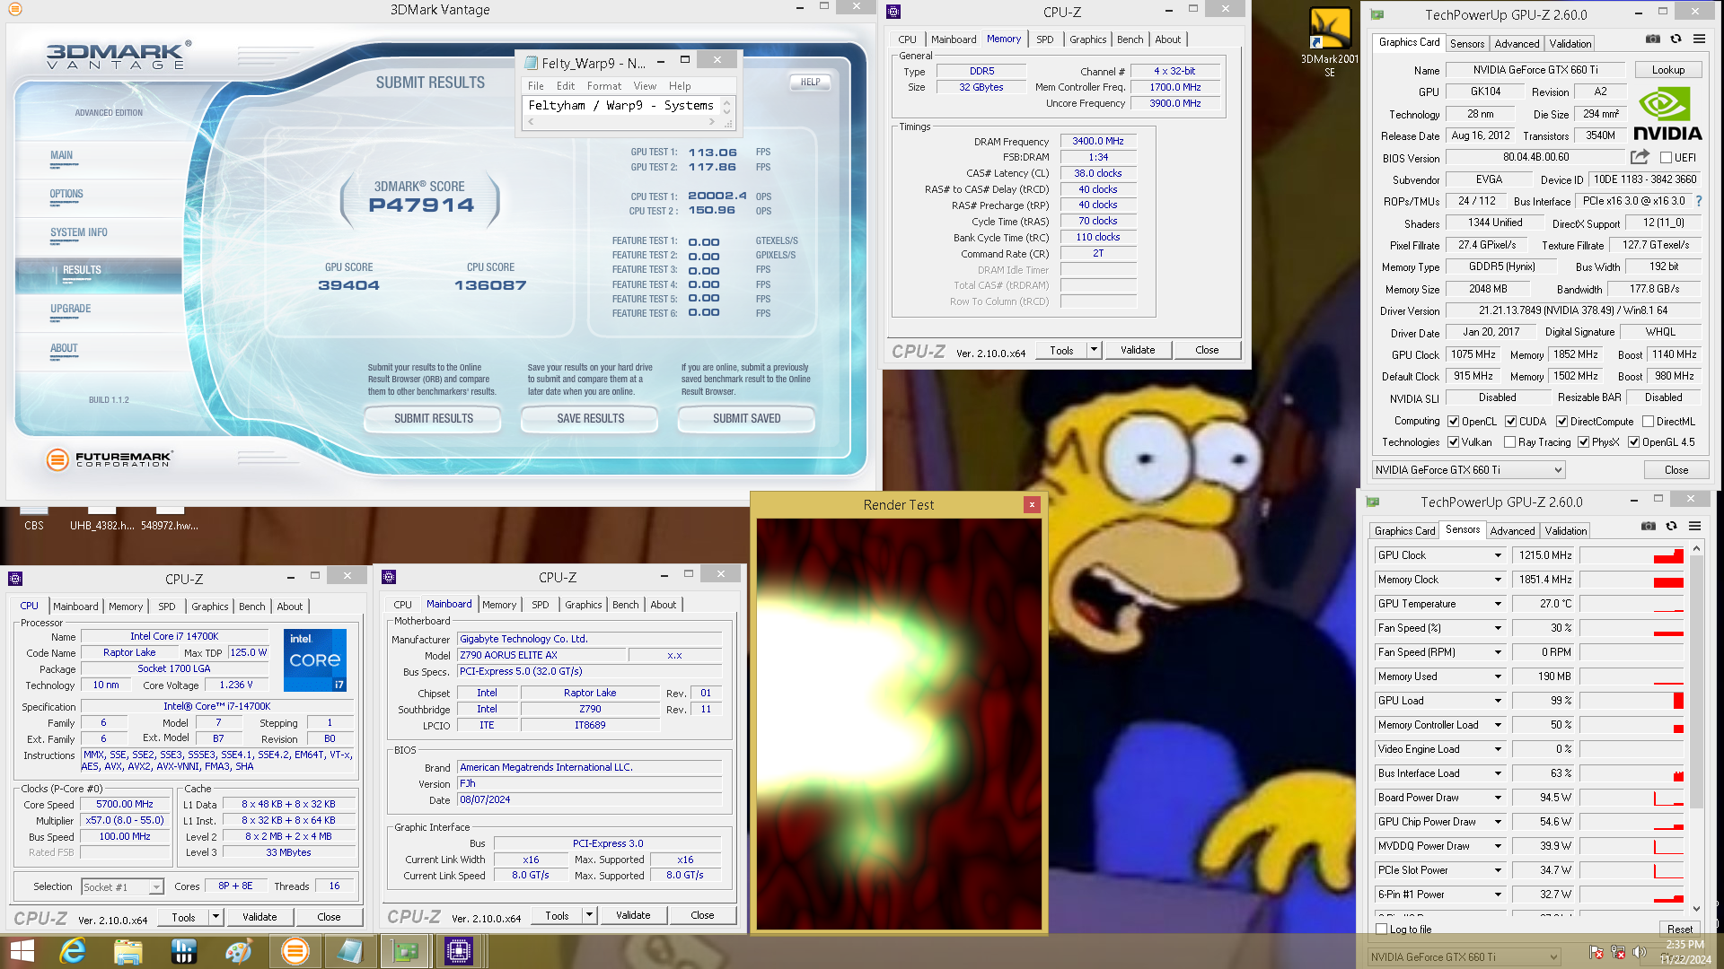This screenshot has height=969, width=1724.
Task: Expand Board Power Draw sensor dropdown
Action: [x=1498, y=798]
